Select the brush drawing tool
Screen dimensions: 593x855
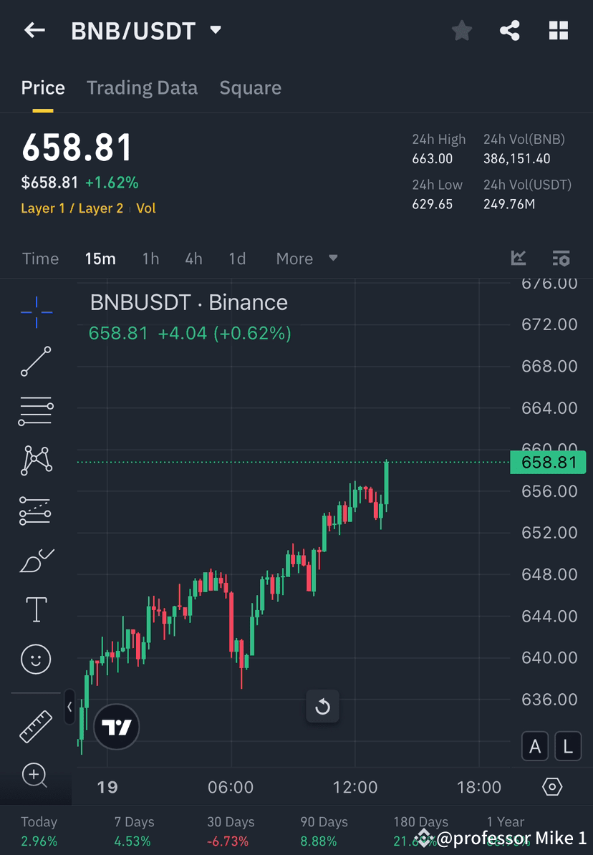coord(36,560)
